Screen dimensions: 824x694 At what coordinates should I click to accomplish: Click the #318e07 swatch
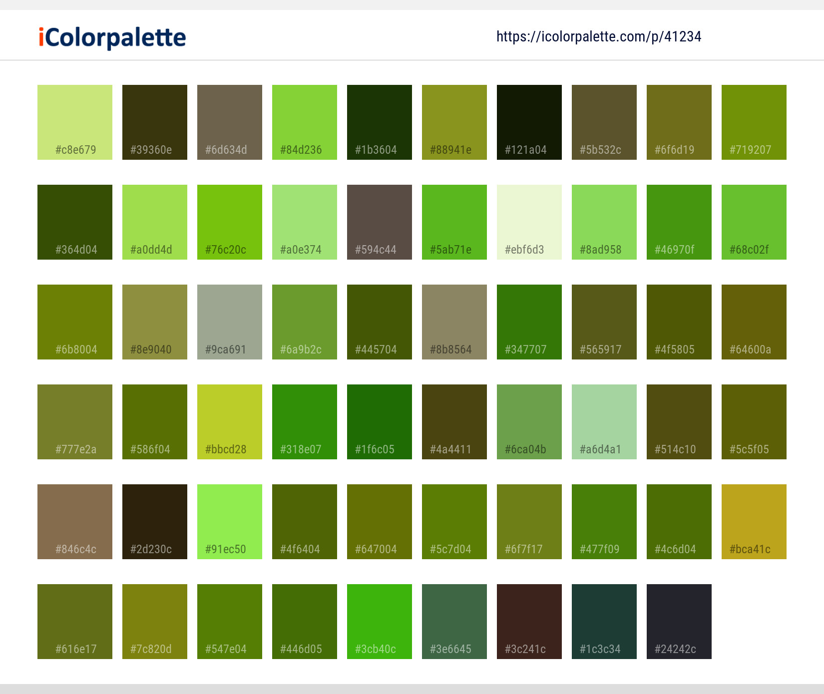(305, 422)
